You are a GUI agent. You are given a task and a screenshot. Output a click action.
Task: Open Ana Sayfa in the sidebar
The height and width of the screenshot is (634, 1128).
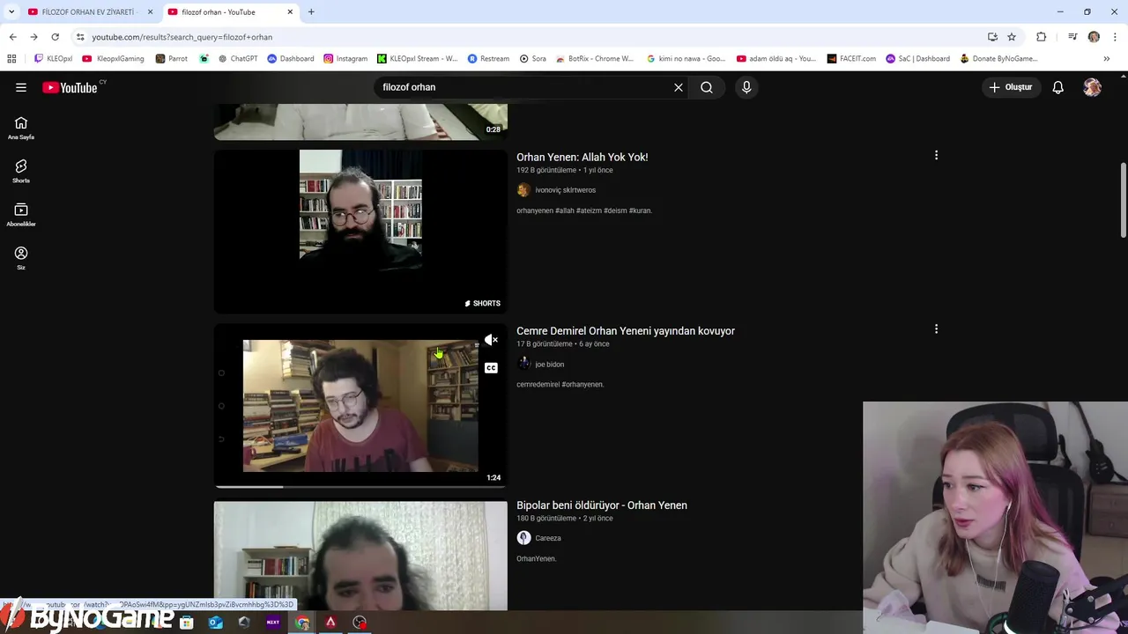click(x=21, y=129)
